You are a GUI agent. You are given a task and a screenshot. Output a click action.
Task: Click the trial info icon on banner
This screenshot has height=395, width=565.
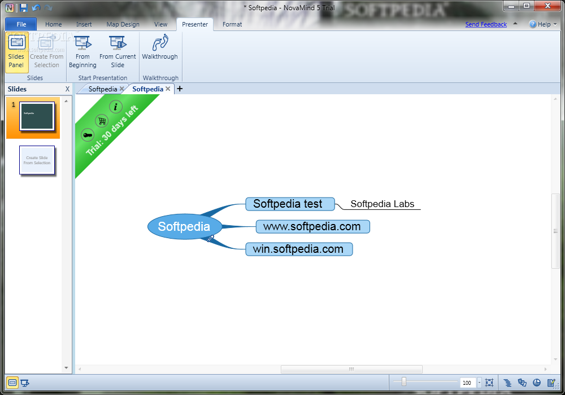pos(116,107)
